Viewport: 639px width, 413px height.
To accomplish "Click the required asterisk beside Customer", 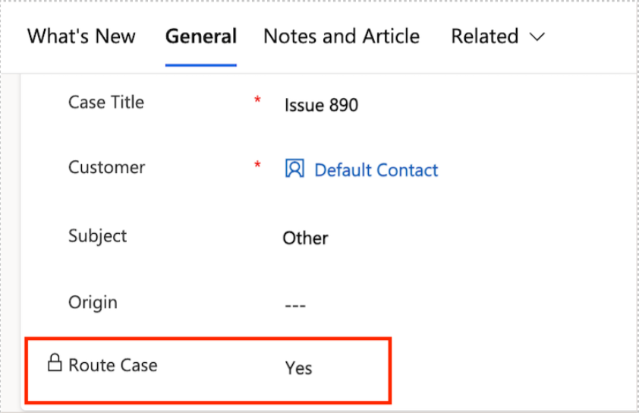I will (257, 165).
